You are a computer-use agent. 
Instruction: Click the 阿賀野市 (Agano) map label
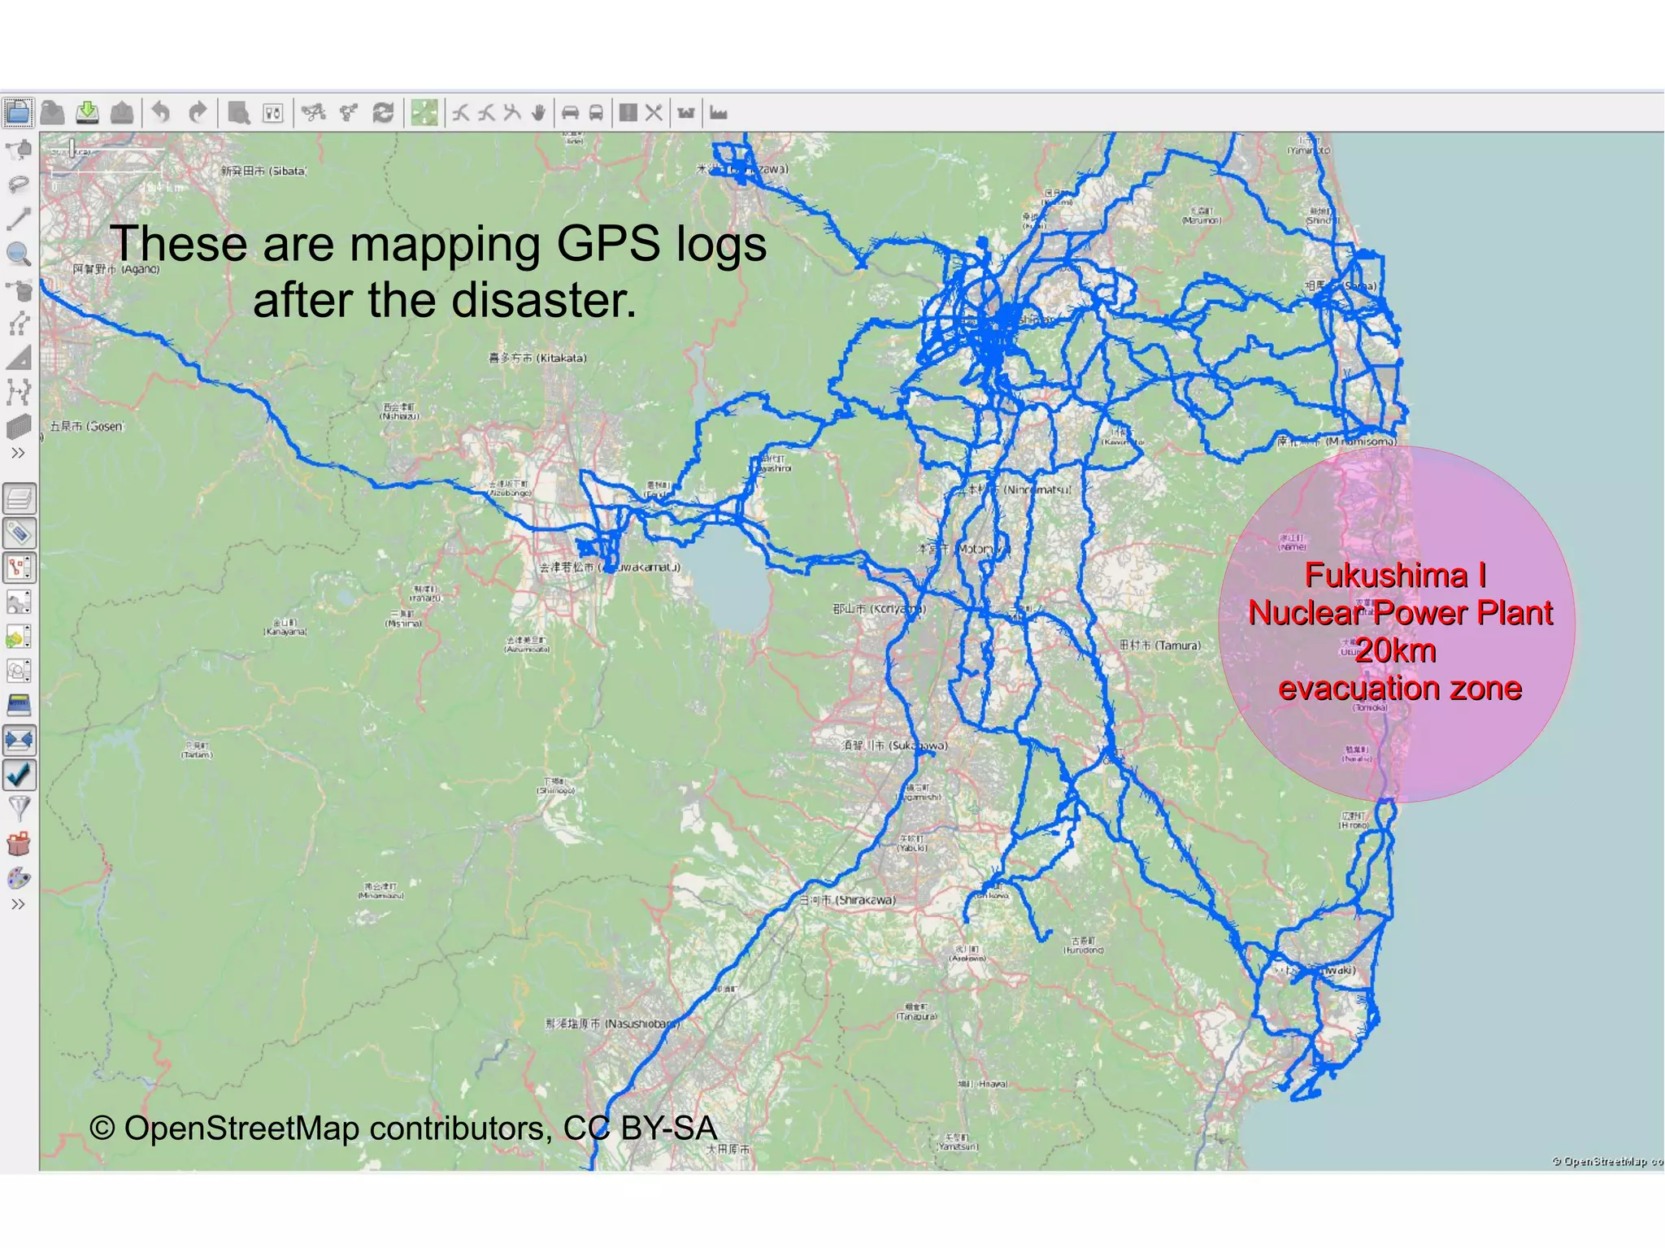(116, 269)
